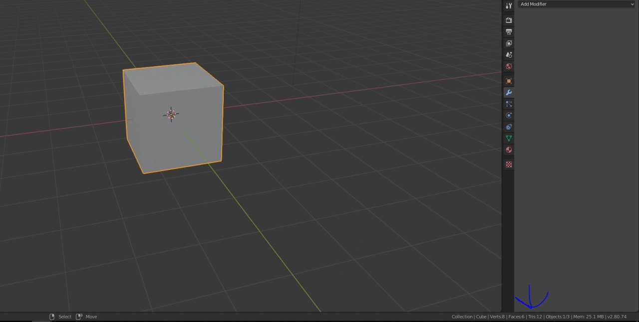Viewport: 639px width, 322px height.
Task: Open the Particles properties tab
Action: (x=509, y=104)
